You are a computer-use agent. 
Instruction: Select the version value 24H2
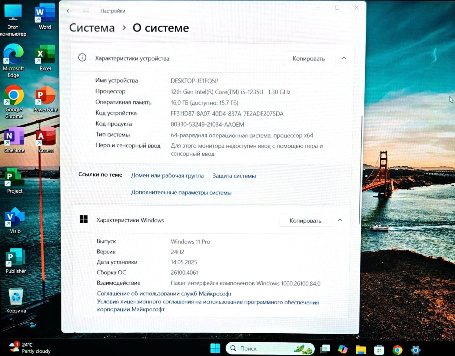[177, 252]
